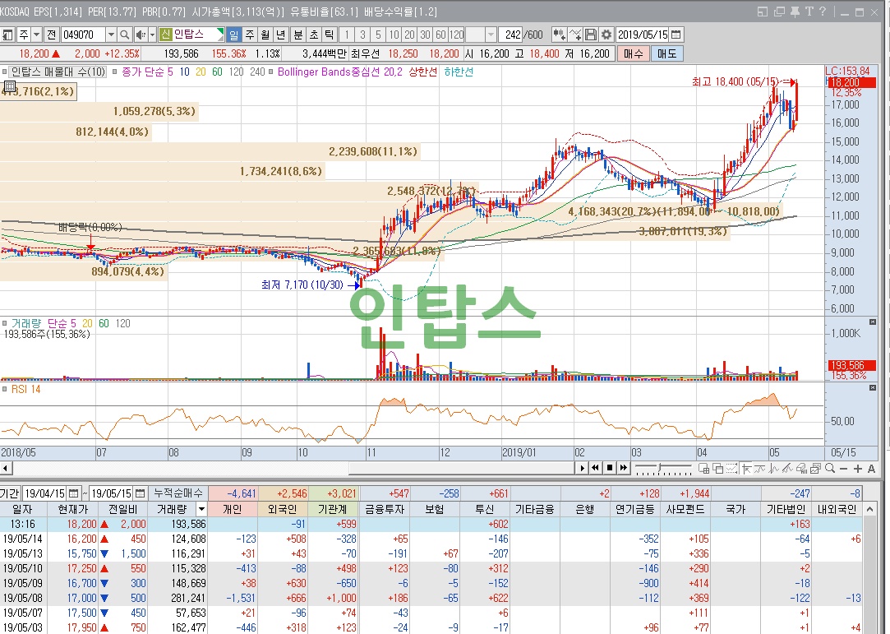
Task: Click the plus zoom-in icon below chart
Action: point(858,469)
